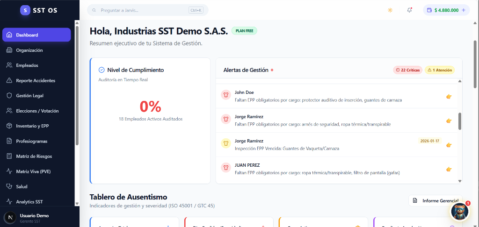Image resolution: width=479 pixels, height=227 pixels.
Task: Open Organización in the sidebar
Action: click(x=36, y=50)
